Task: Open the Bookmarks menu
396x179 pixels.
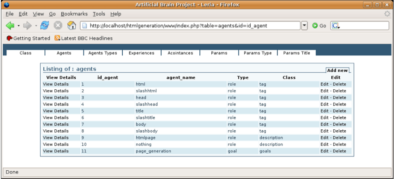Action: pos(74,14)
